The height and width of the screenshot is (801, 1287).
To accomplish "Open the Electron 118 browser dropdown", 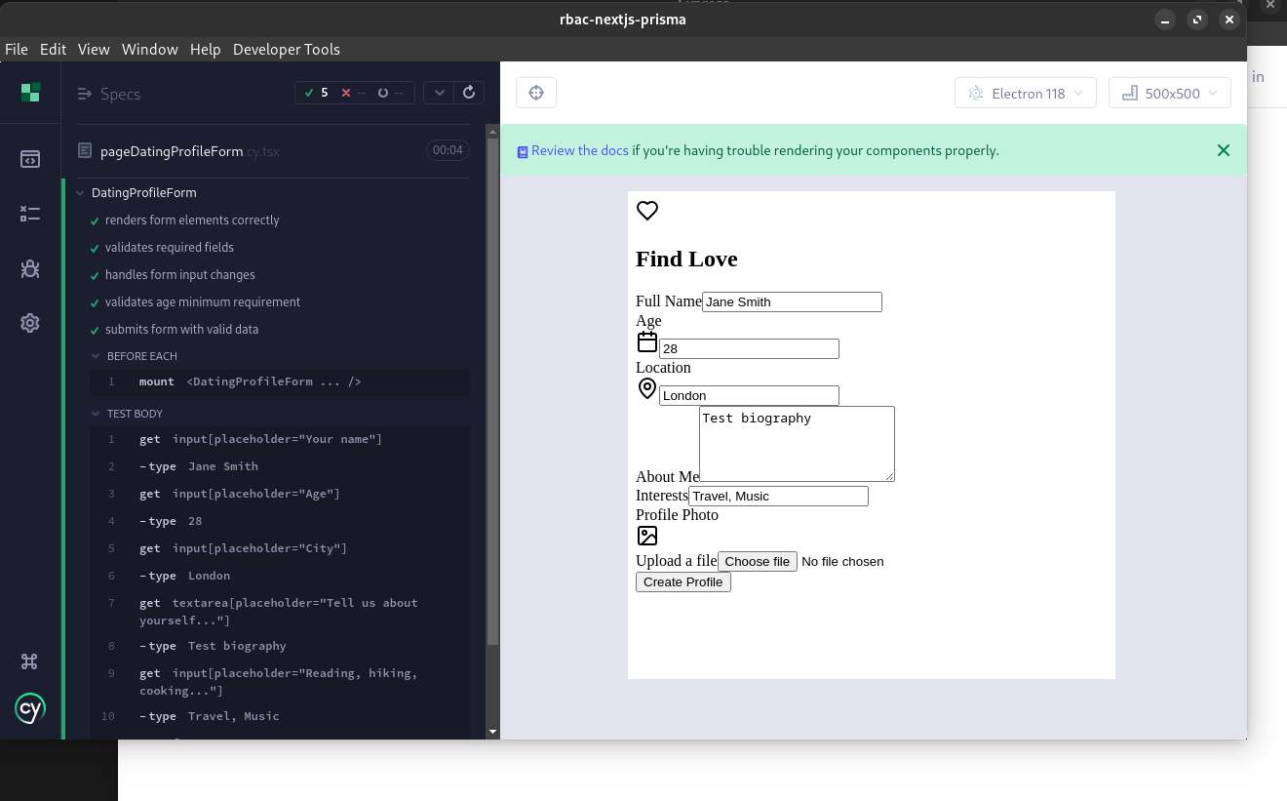I will pyautogui.click(x=1026, y=94).
